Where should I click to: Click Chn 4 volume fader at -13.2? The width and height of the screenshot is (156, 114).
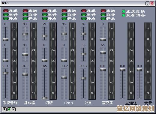click(64, 77)
